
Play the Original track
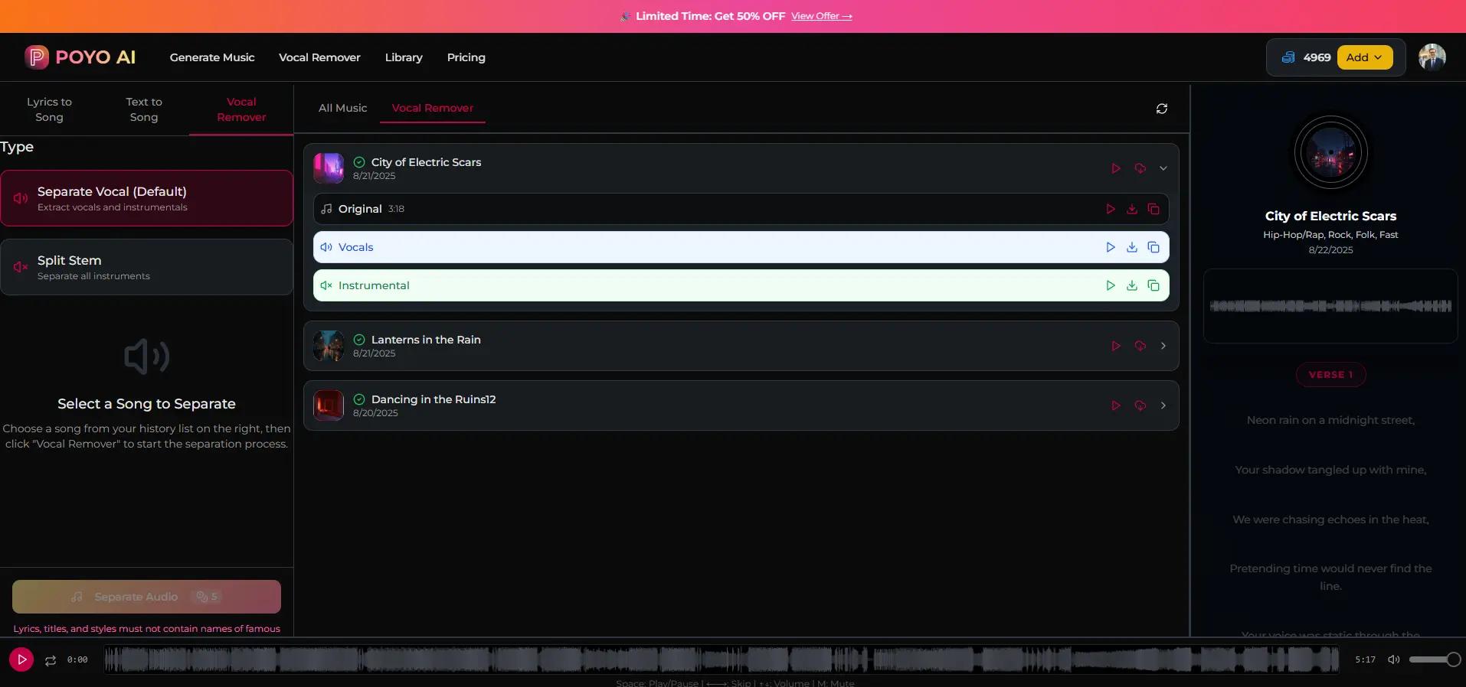click(x=1111, y=209)
